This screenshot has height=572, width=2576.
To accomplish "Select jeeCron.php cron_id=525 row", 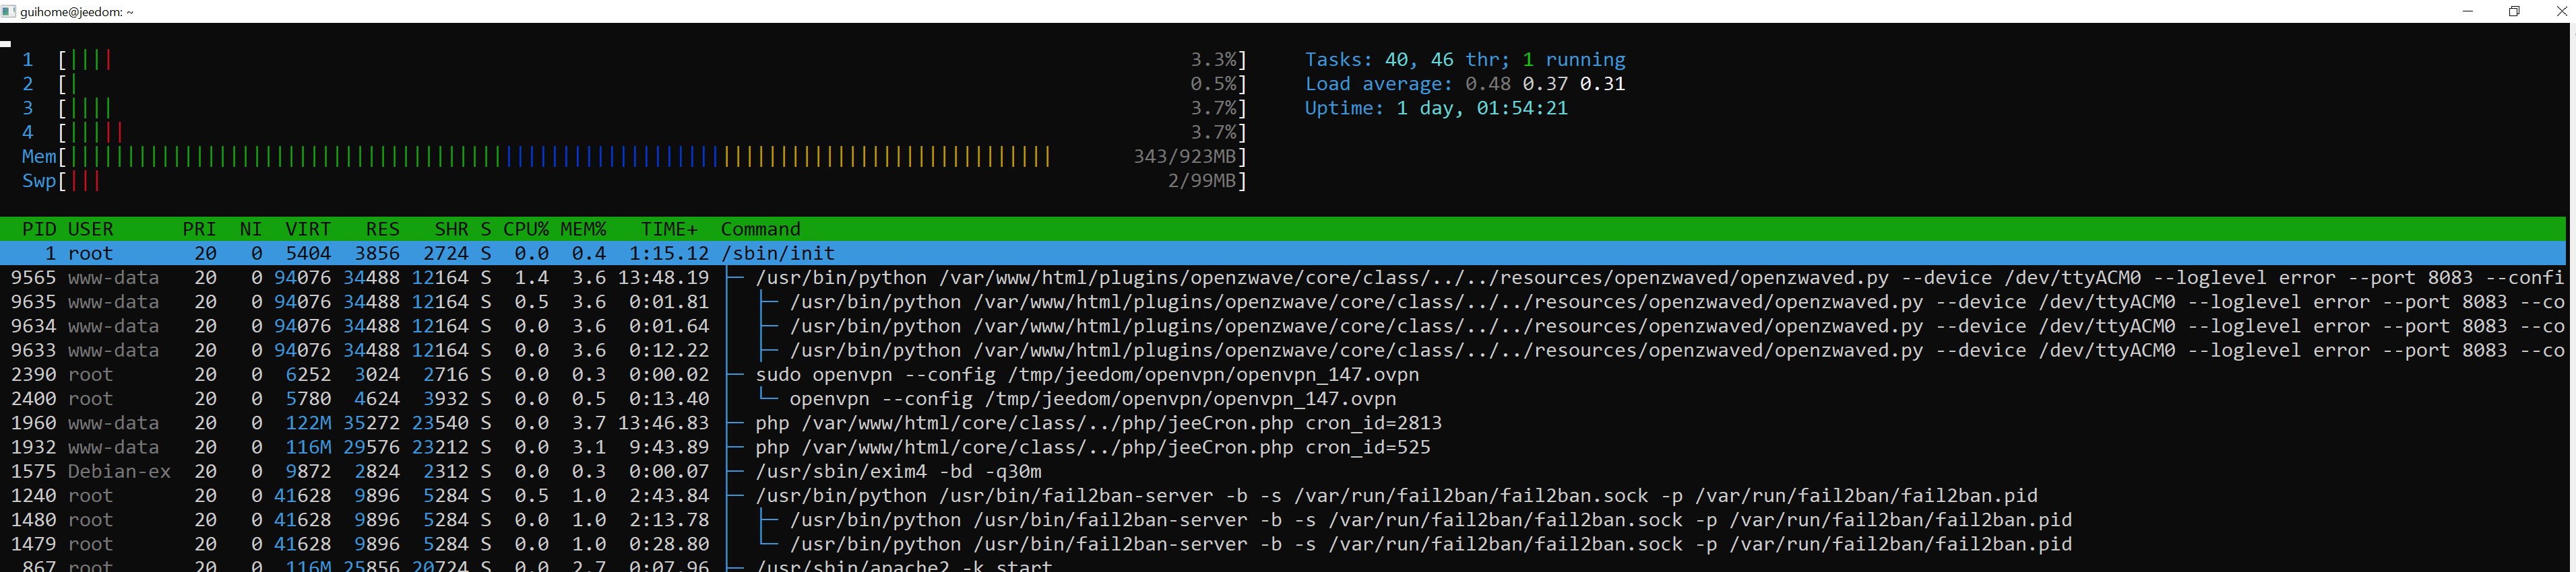I will point(1284,448).
